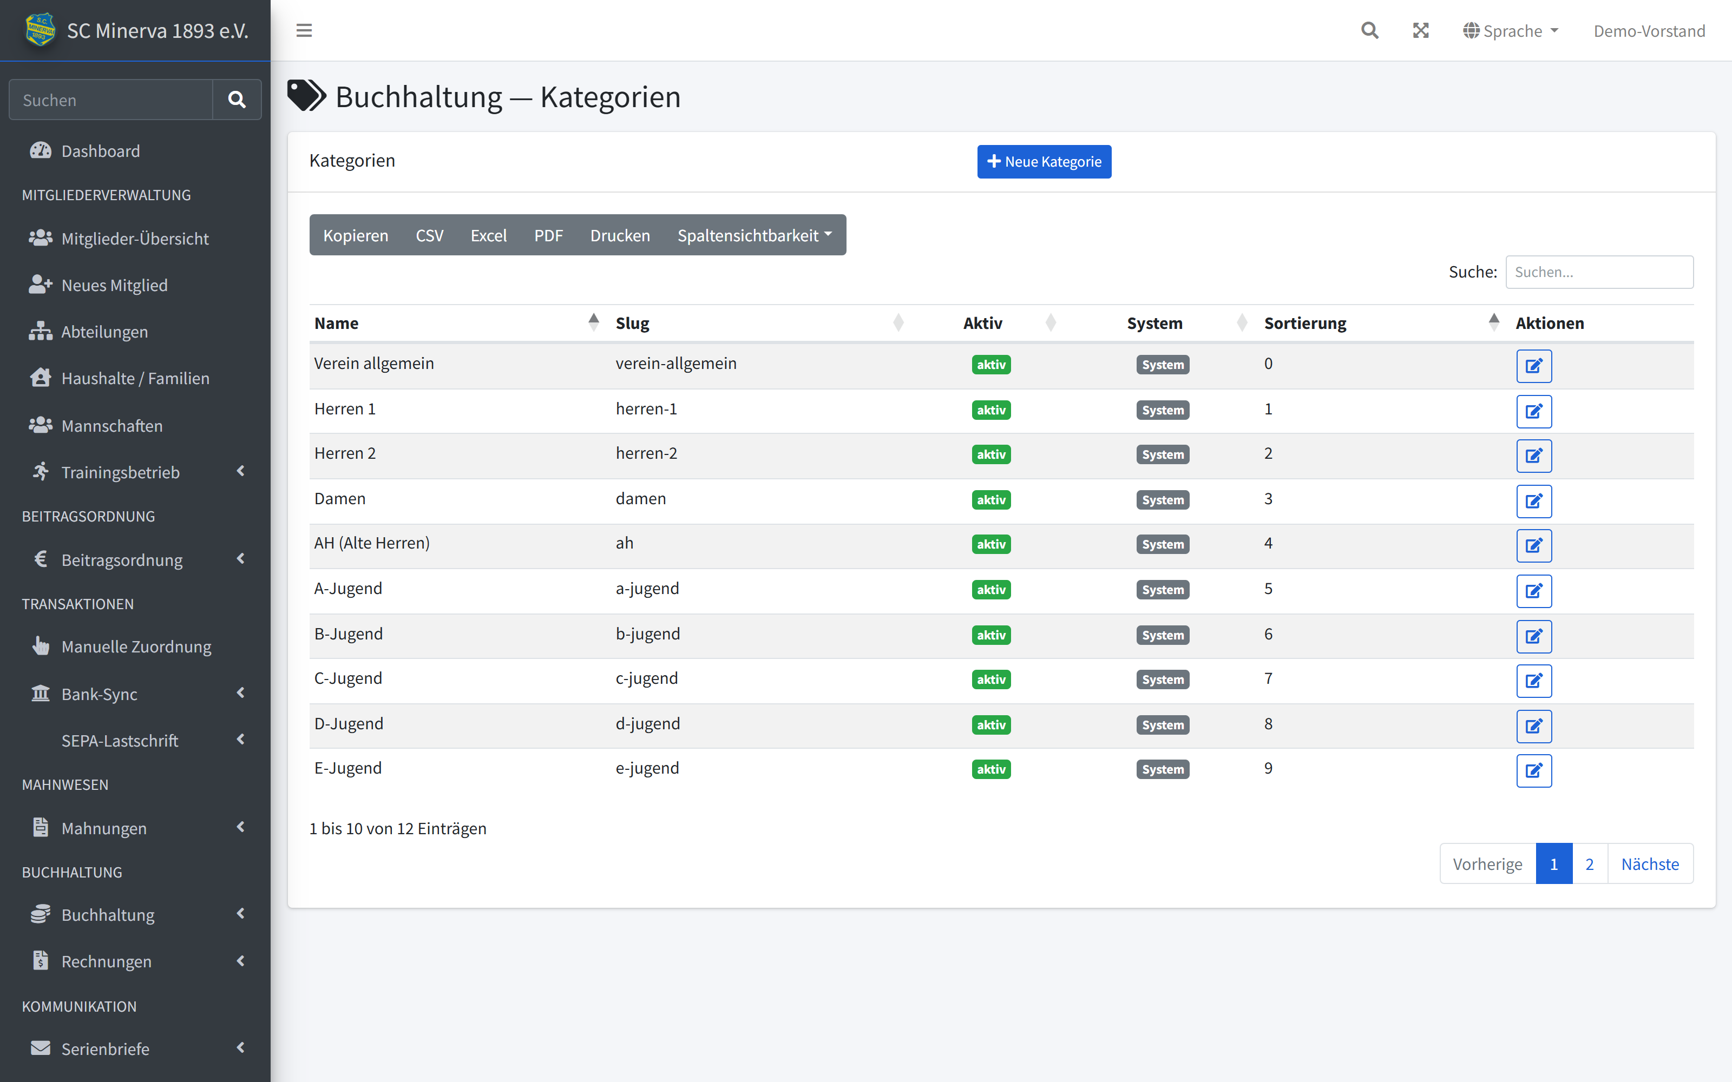The image size is (1732, 1082).
Task: Edit the Herren 2 category
Action: coord(1534,456)
